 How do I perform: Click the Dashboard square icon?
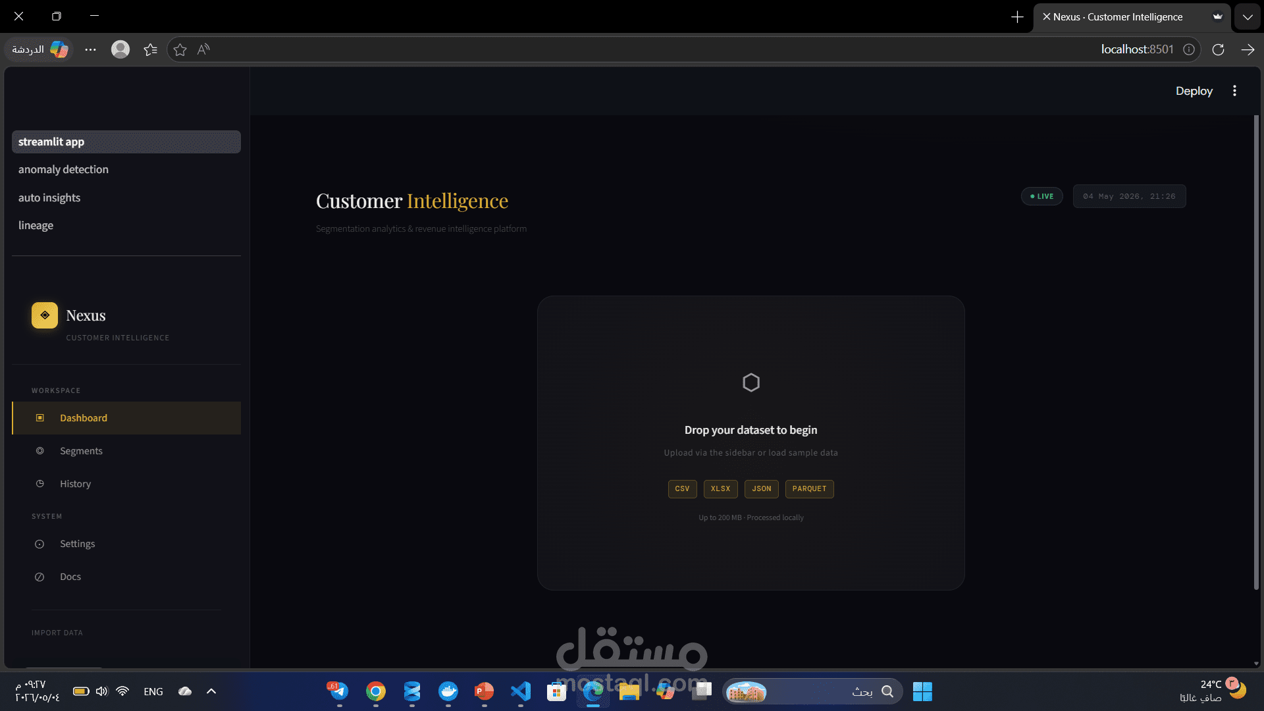tap(39, 418)
